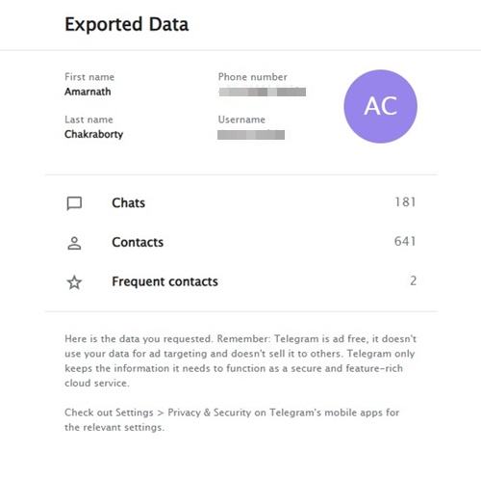
Task: Click the purple AC avatar circle
Action: tap(380, 106)
